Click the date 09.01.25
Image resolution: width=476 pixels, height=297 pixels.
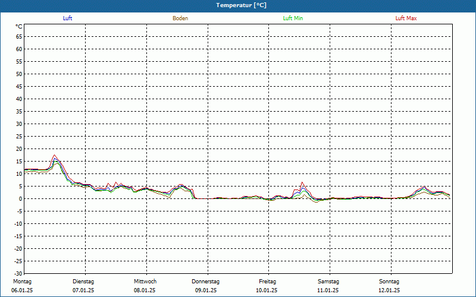[x=206, y=290]
